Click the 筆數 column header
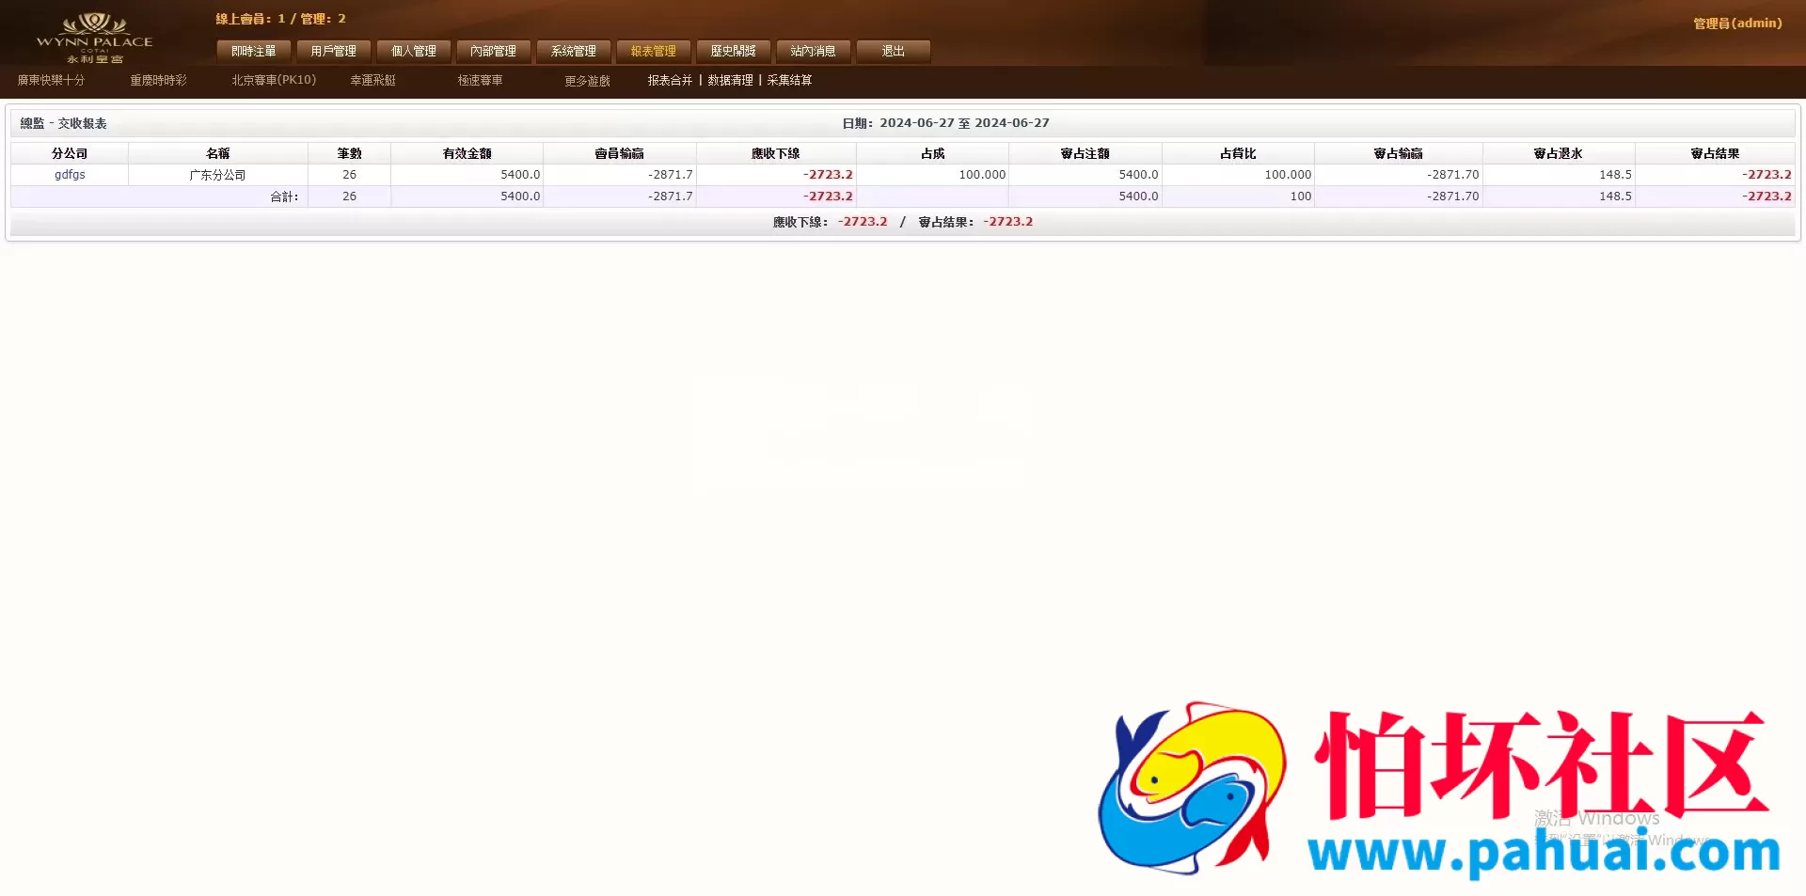The image size is (1806, 896). point(349,153)
